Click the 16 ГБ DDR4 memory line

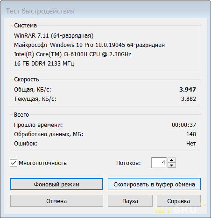click(44, 64)
